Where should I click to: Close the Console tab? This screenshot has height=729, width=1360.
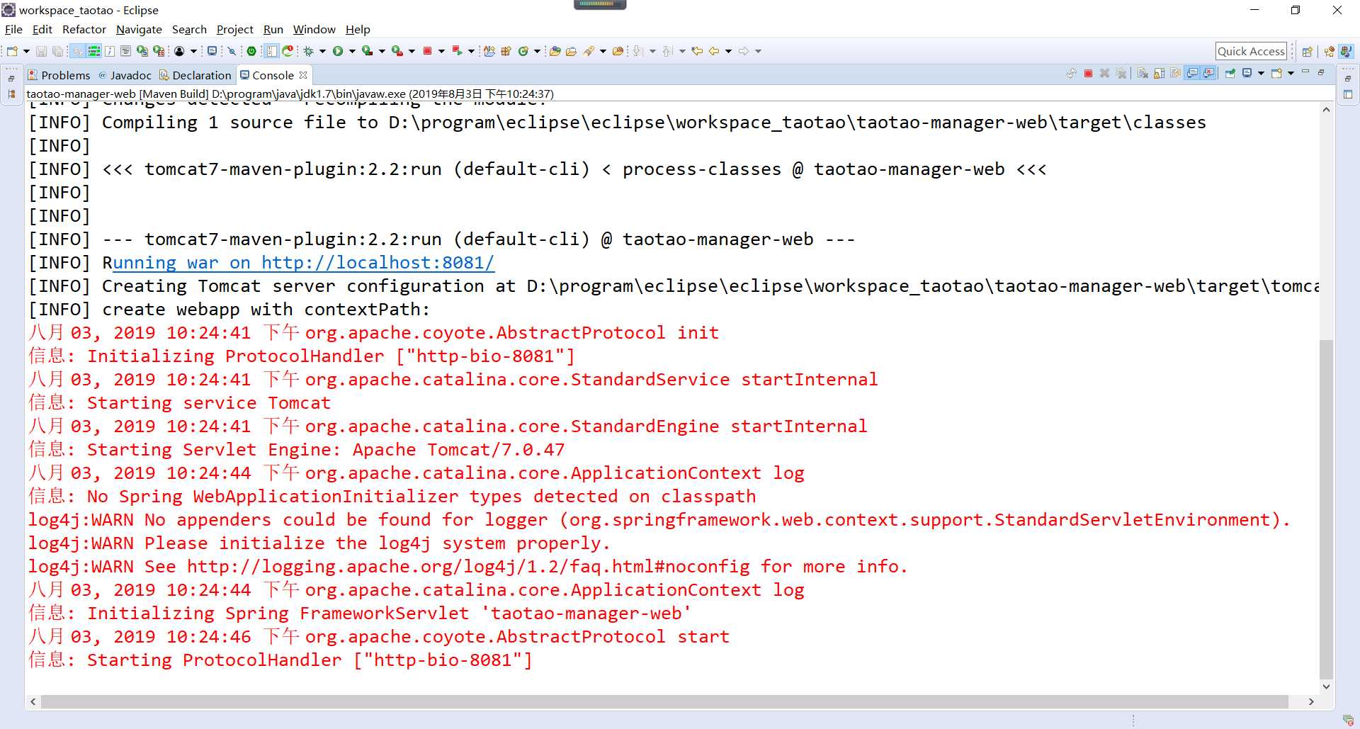point(303,74)
